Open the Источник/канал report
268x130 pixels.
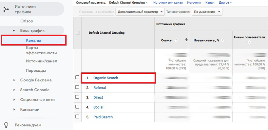point(42,61)
